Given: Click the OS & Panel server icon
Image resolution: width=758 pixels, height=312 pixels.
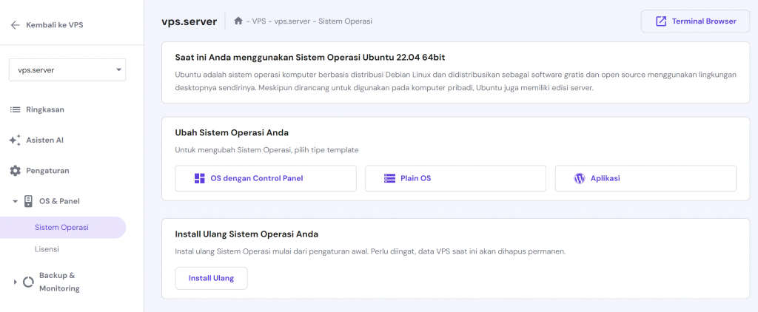Looking at the screenshot, I should click(x=29, y=201).
